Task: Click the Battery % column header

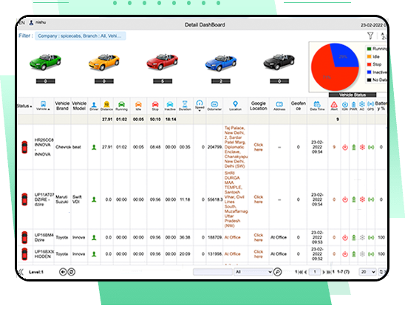Action: tap(381, 106)
